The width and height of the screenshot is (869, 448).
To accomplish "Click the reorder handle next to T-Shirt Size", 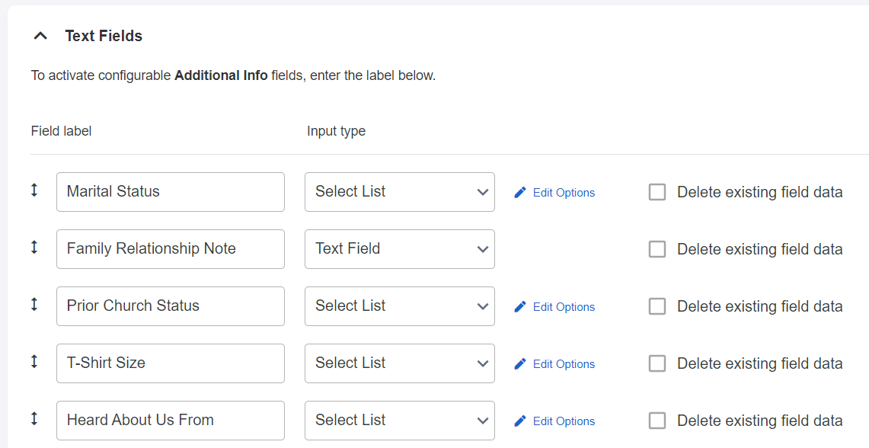I will (x=34, y=362).
